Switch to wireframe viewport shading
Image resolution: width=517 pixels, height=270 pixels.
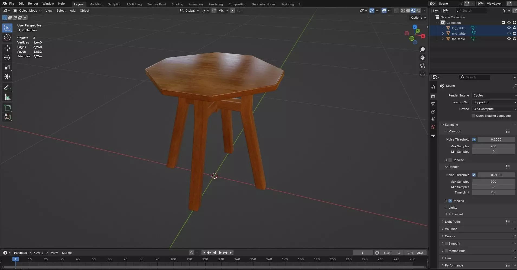(403, 11)
